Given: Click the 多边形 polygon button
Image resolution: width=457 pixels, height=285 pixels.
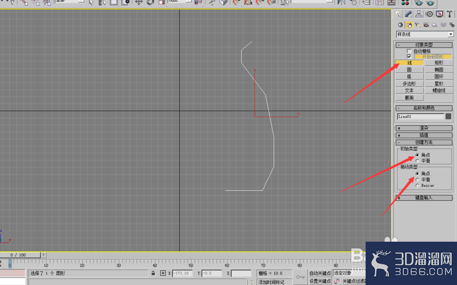Looking at the screenshot, I should (x=409, y=84).
